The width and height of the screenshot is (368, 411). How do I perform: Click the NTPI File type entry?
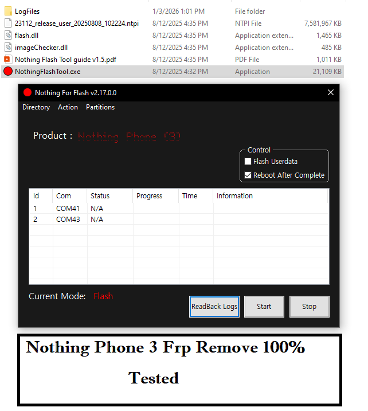pyautogui.click(x=248, y=24)
